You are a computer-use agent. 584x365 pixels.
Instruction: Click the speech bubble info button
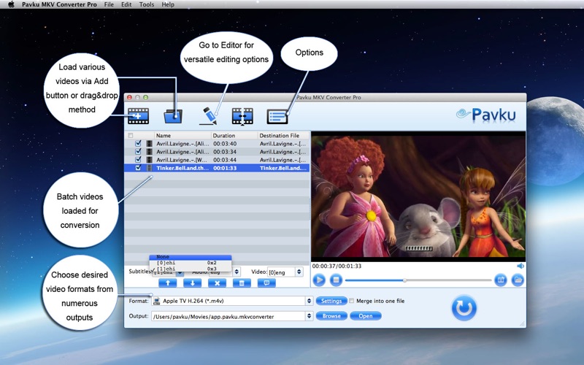[x=266, y=283]
